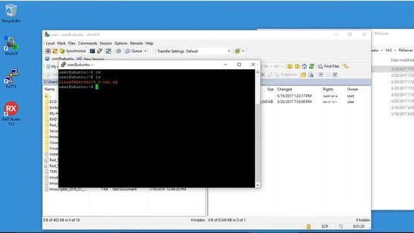Click 19.0 breadcrumb in background Explorer window
Viewport: 414px width, 233px height.
click(388, 50)
